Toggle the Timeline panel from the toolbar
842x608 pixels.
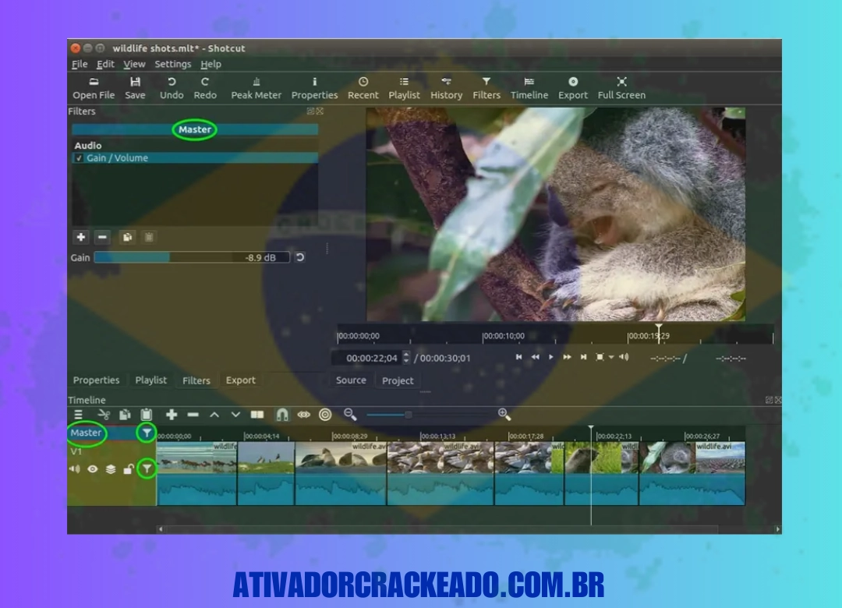click(x=529, y=88)
